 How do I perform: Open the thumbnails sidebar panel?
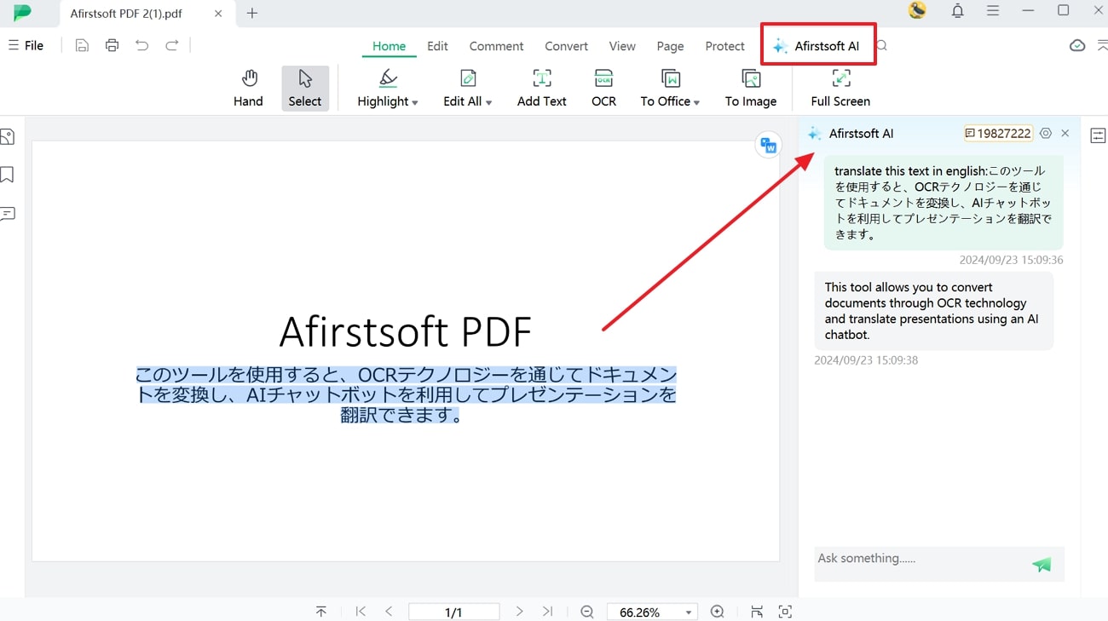point(8,136)
